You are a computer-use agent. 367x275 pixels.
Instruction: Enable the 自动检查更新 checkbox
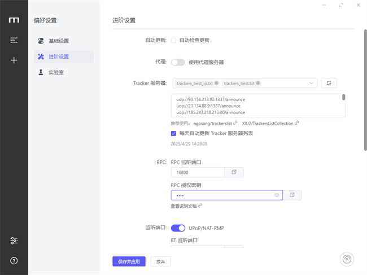point(173,40)
